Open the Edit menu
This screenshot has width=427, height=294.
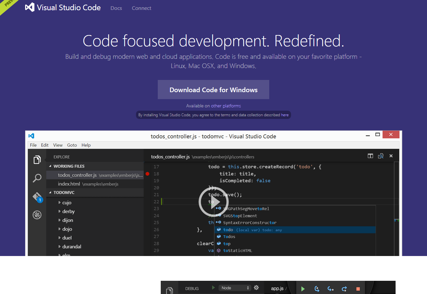pyautogui.click(x=45, y=145)
